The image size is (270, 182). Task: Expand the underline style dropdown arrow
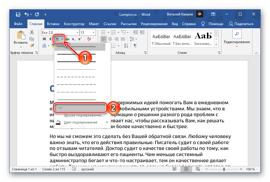pyautogui.click(x=62, y=39)
